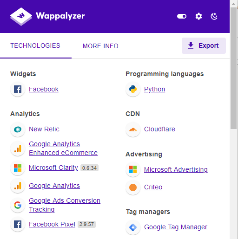Image resolution: width=238 pixels, height=239 pixels.
Task: Click the vertical scrollbar thumb
Action: point(234,68)
